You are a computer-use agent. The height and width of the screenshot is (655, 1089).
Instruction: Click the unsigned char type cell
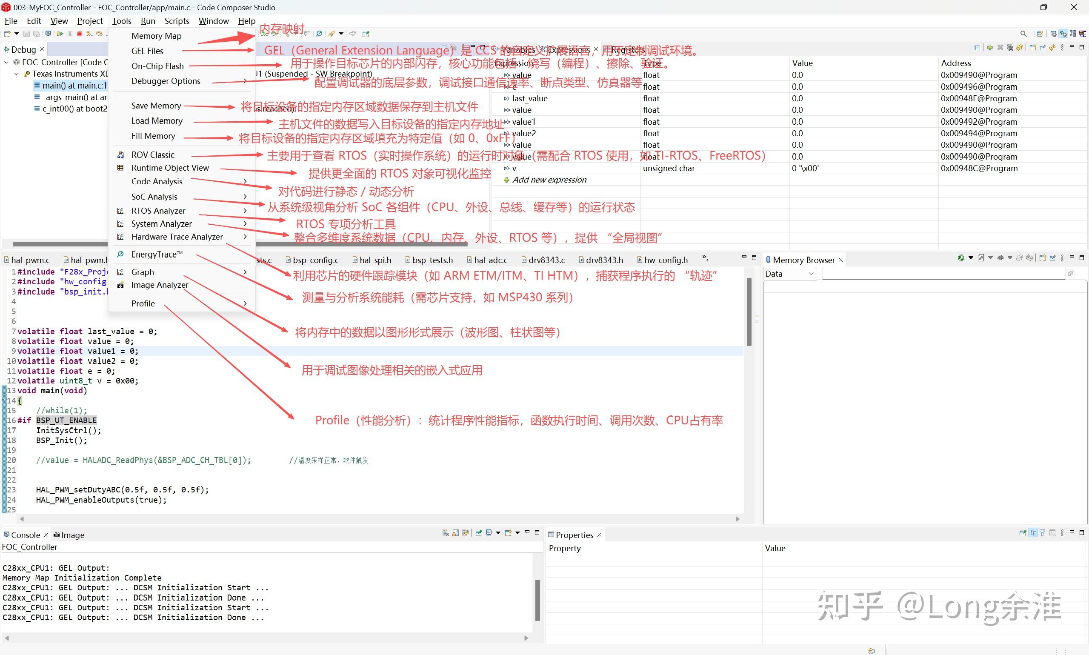tap(715, 168)
